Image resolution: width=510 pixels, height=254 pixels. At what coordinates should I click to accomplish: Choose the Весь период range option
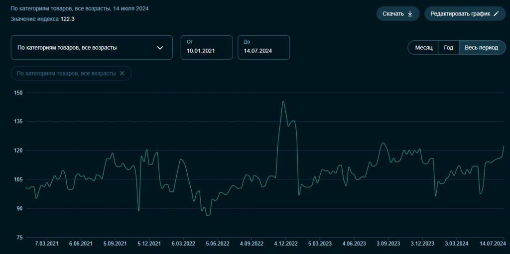(481, 48)
